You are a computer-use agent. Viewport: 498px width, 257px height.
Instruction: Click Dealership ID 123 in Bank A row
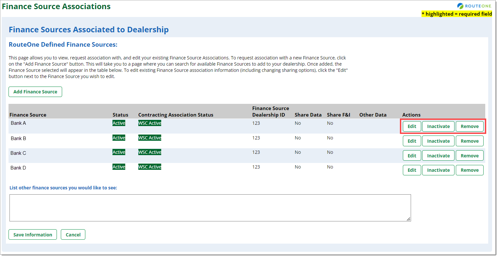pos(256,123)
